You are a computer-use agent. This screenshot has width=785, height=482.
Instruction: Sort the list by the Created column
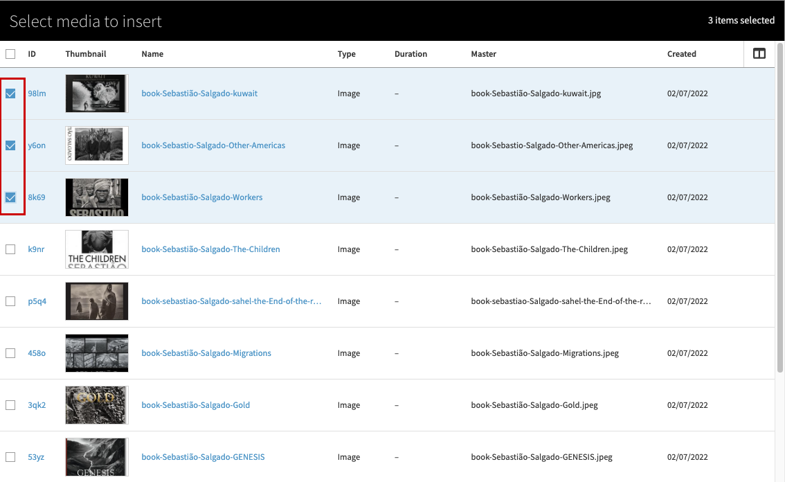tap(681, 53)
